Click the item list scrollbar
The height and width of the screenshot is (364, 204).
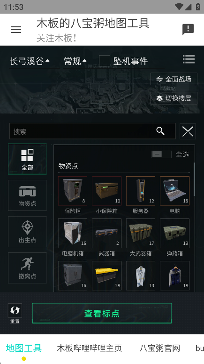coord(194,179)
